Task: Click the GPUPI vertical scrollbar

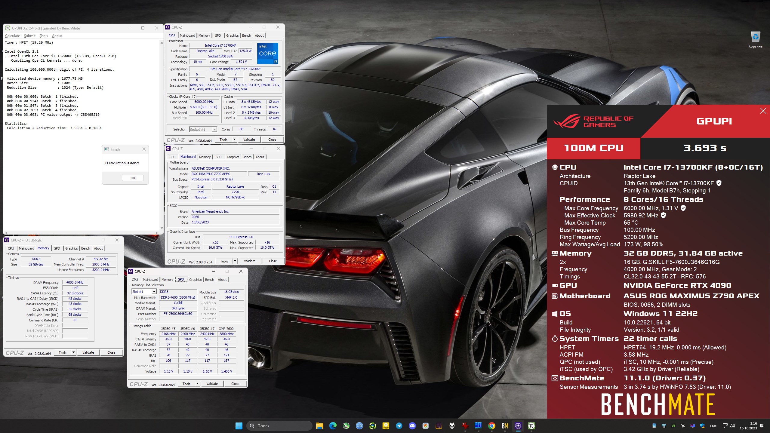Action: pos(162,135)
